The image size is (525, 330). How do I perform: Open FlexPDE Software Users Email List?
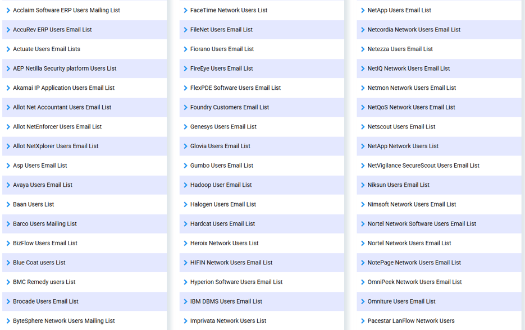(235, 88)
